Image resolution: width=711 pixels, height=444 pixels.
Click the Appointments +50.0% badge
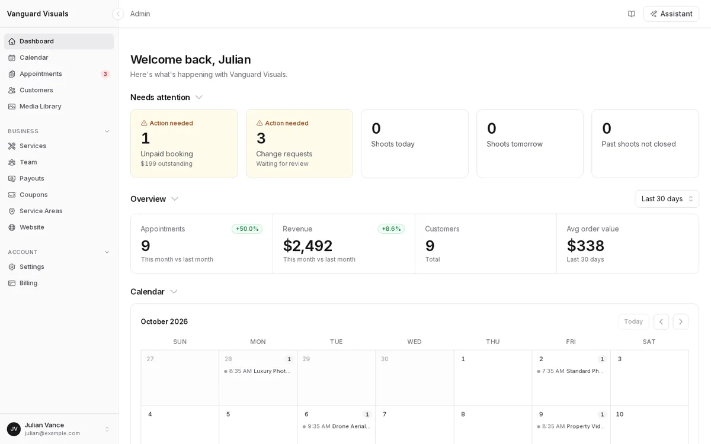(247, 229)
